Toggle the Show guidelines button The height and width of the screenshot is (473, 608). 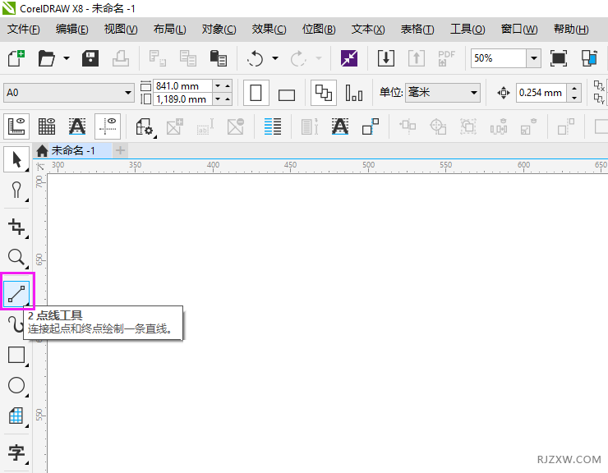pos(108,126)
